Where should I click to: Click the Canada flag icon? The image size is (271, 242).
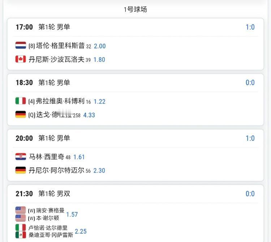pos(21,59)
